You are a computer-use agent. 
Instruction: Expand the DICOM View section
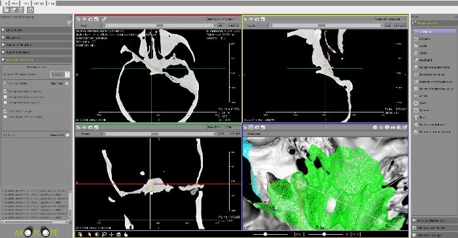[36, 30]
